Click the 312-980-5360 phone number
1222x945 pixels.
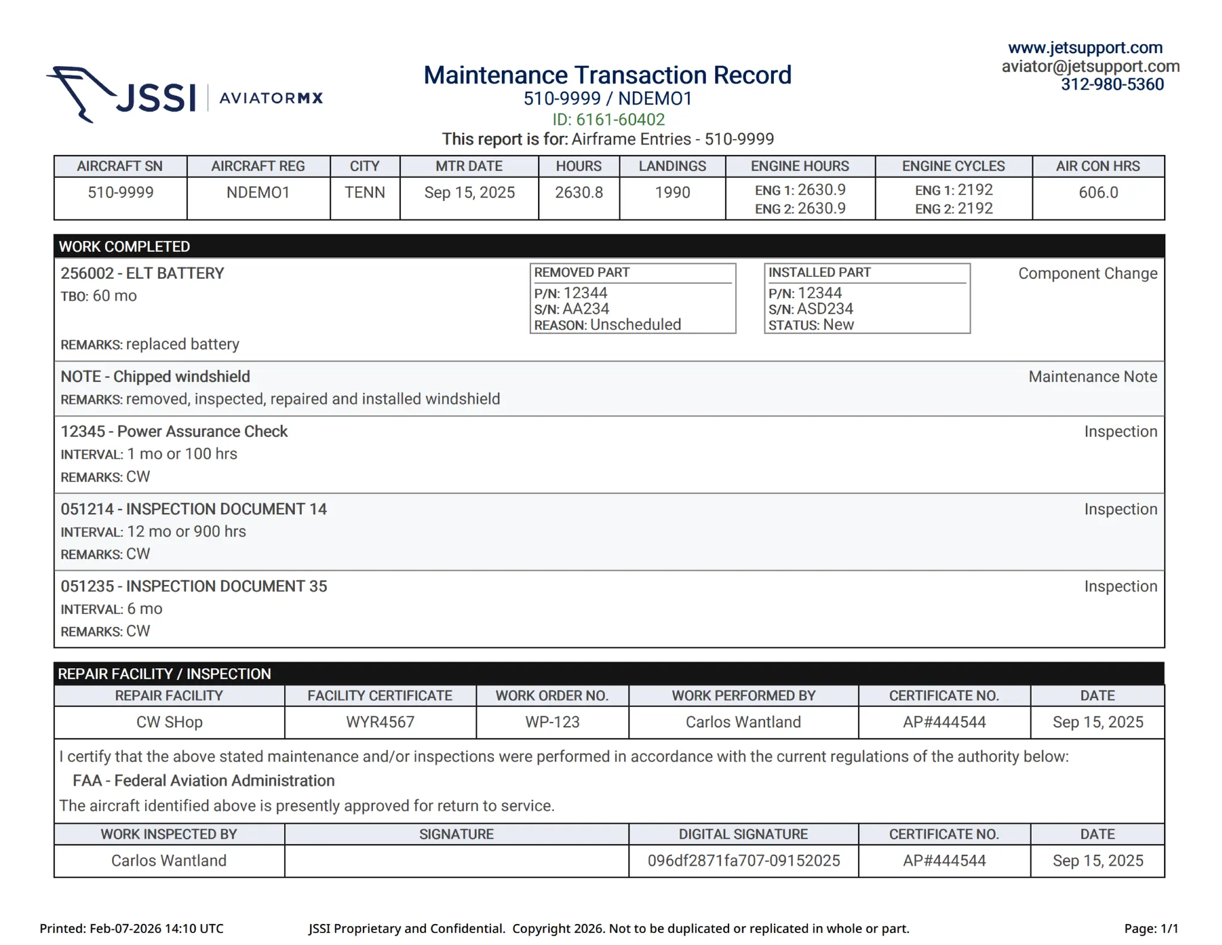tap(1112, 85)
